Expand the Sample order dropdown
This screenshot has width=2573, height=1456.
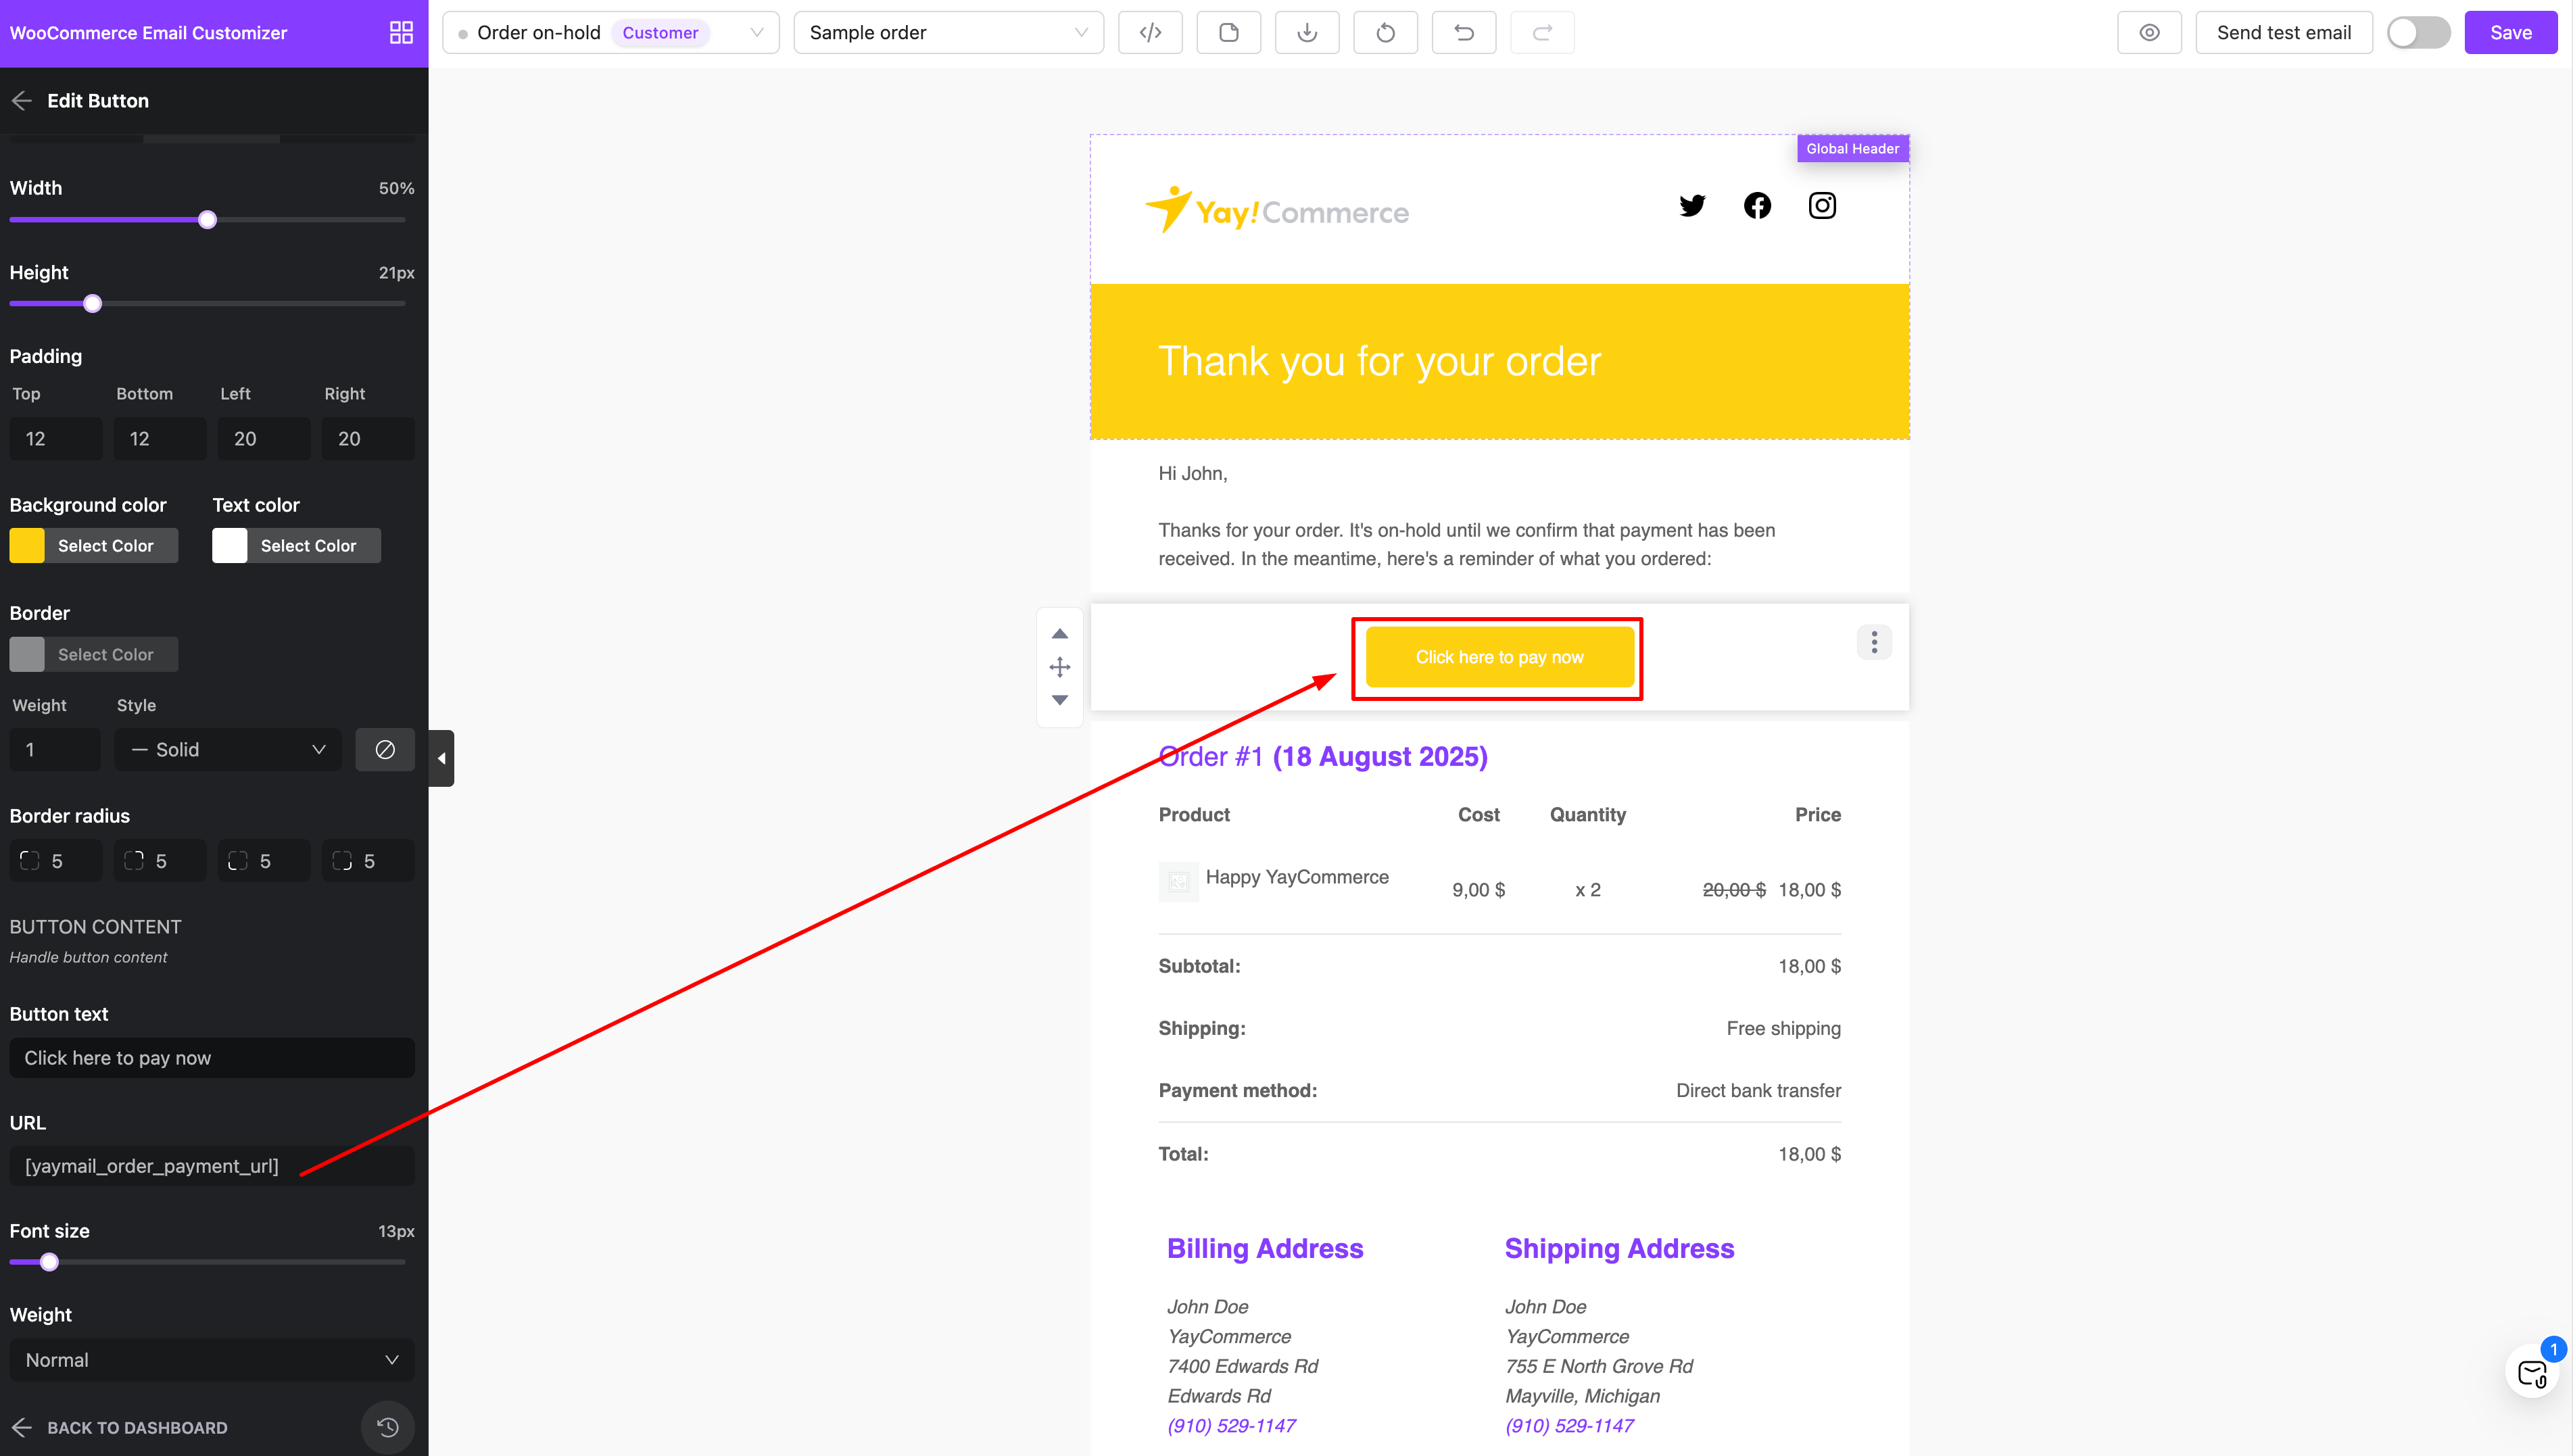[948, 33]
